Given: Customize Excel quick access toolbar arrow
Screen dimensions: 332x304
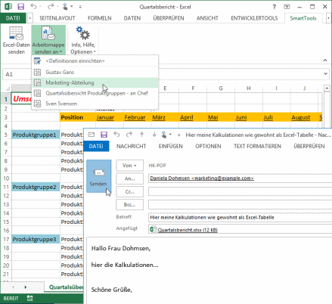Looking at the screenshot, I should (x=80, y=7).
